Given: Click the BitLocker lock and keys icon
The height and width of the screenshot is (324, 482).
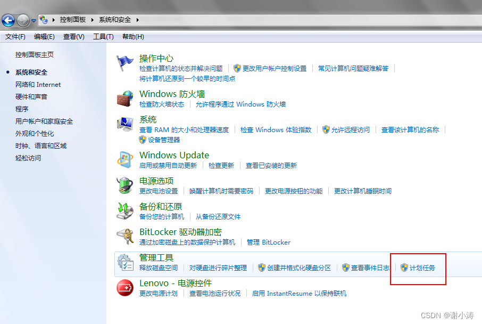Looking at the screenshot, I should [125, 236].
